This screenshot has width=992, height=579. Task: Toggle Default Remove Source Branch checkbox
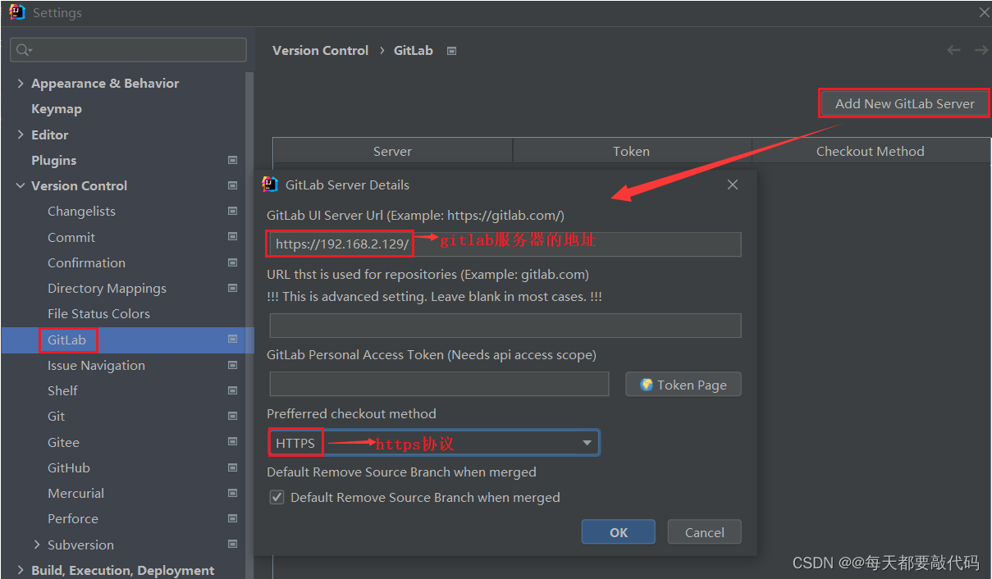pyautogui.click(x=277, y=497)
